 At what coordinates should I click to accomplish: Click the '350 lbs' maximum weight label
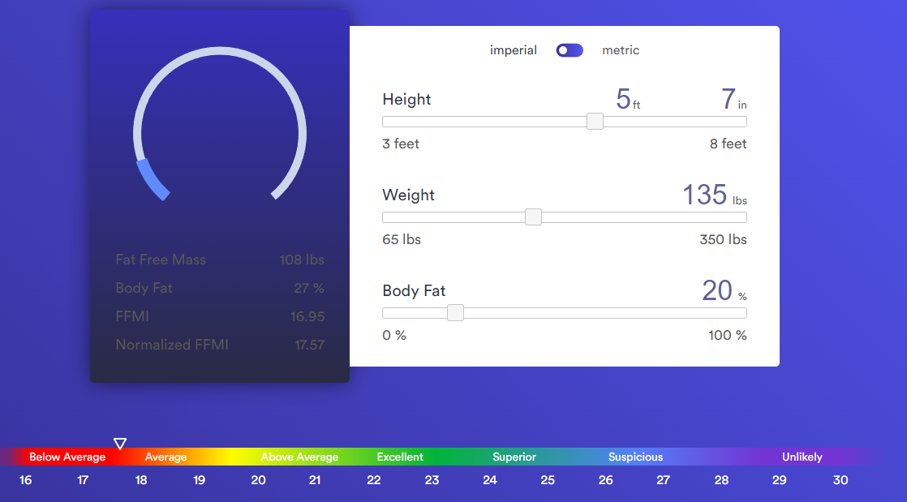coord(723,239)
